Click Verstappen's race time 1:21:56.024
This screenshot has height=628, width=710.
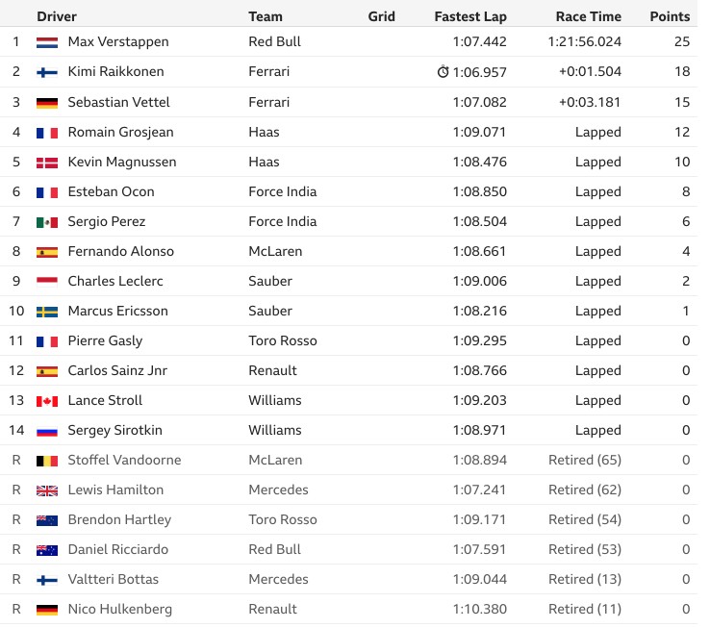pyautogui.click(x=584, y=41)
